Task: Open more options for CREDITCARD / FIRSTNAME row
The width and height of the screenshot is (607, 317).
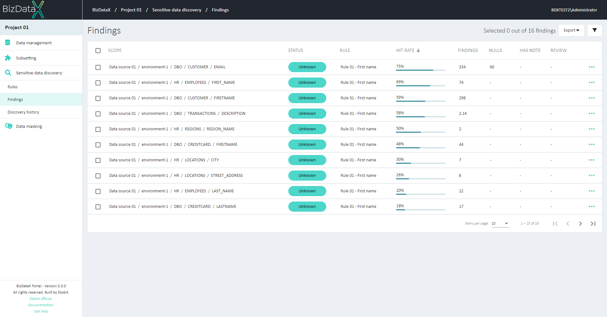Action: click(x=592, y=145)
